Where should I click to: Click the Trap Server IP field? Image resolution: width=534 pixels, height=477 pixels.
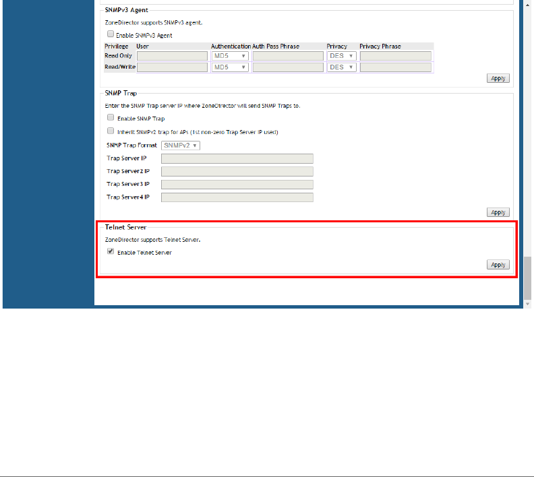tap(237, 158)
